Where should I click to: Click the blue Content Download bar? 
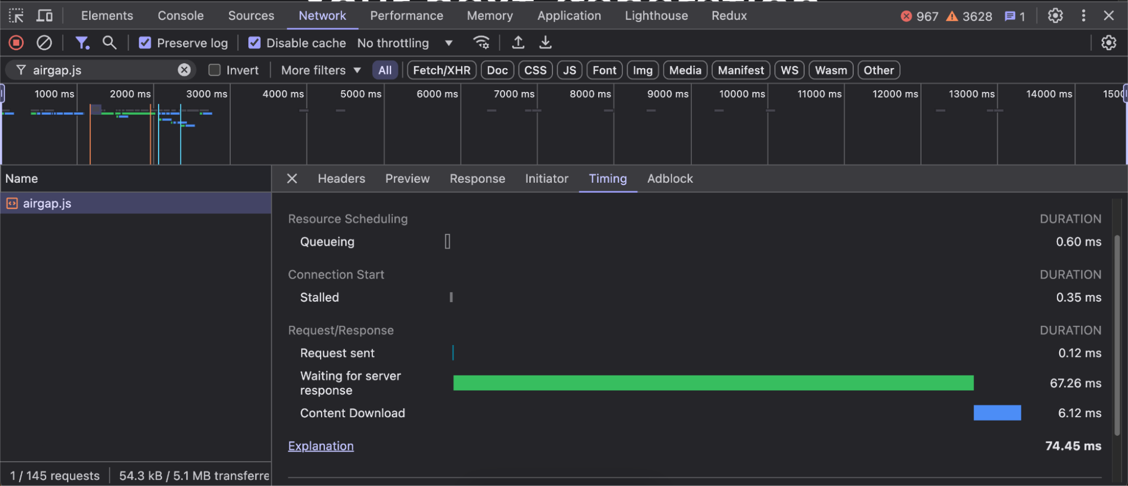tap(997, 413)
